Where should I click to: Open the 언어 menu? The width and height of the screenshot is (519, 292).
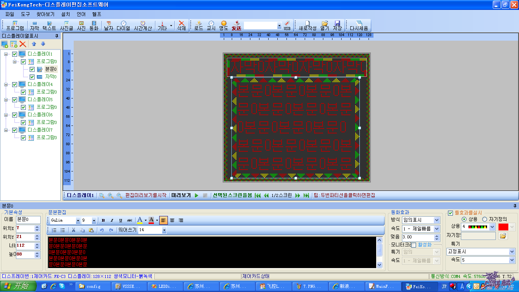pos(81,14)
